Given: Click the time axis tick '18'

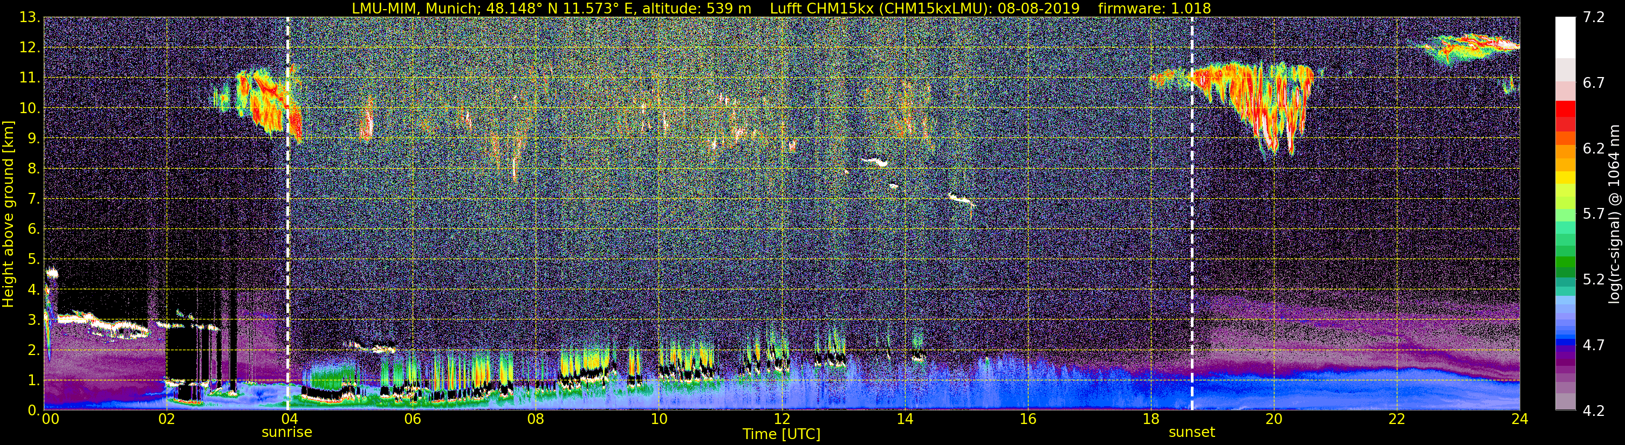Looking at the screenshot, I should 1151,419.
